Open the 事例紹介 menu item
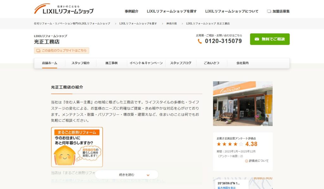Image resolution: width=324 pixels, height=189 pixels. click(x=131, y=11)
